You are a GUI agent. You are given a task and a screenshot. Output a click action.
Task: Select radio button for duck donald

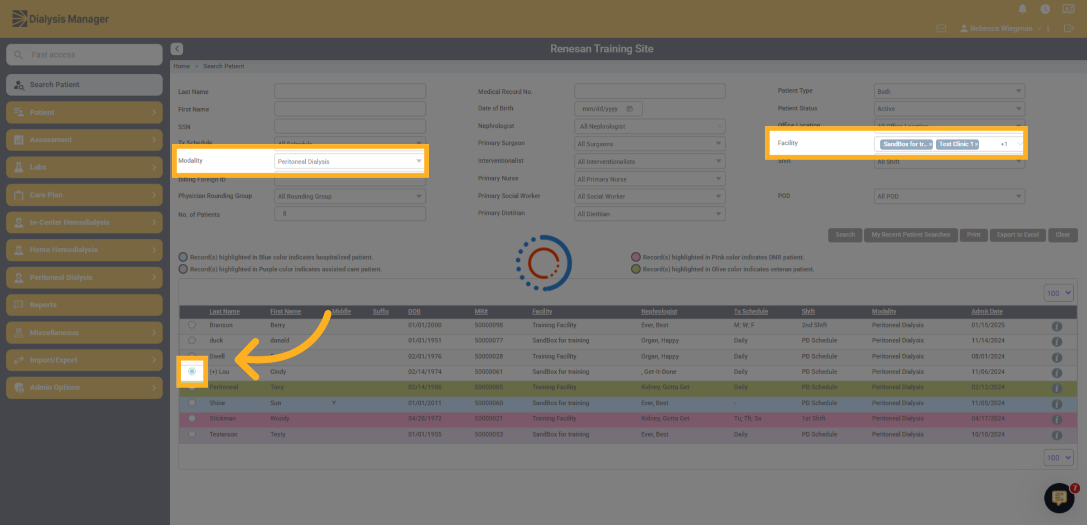pos(192,340)
